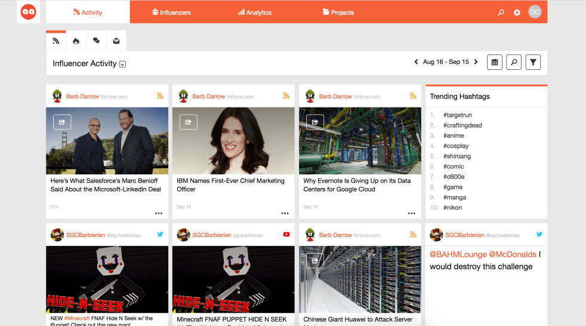Click the share icon on the IBM article image
Image resolution: width=586 pixels, height=326 pixels.
(189, 122)
